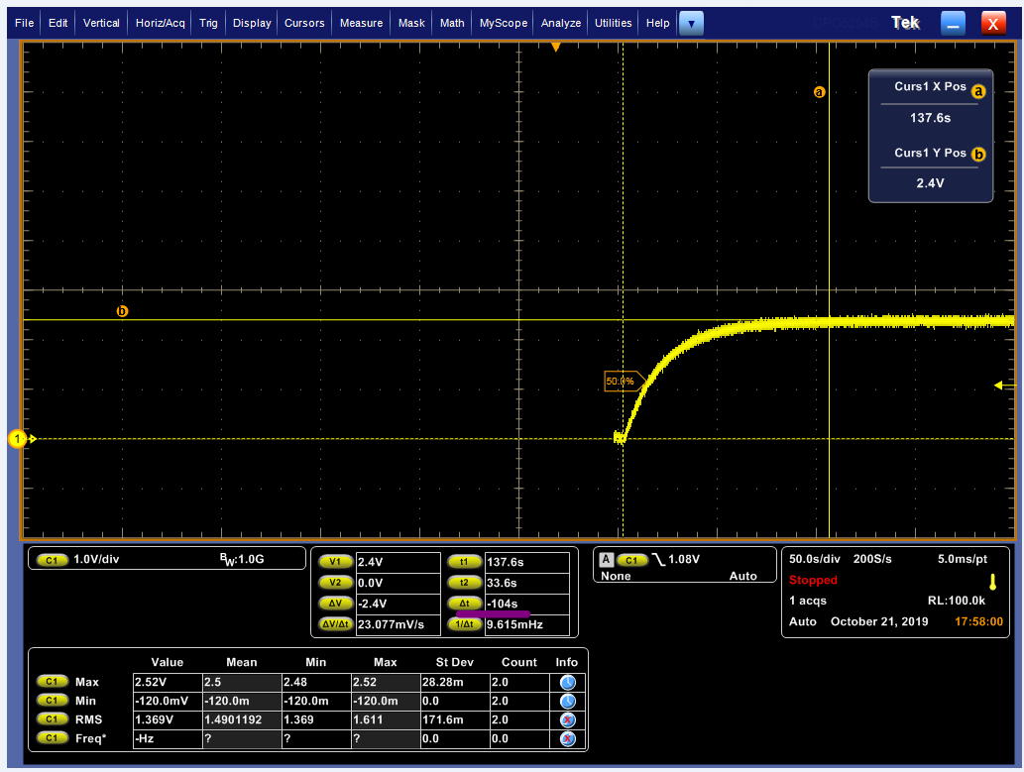Expand the blue menu bar dropdown arrow
This screenshot has height=772, width=1024.
point(691,24)
